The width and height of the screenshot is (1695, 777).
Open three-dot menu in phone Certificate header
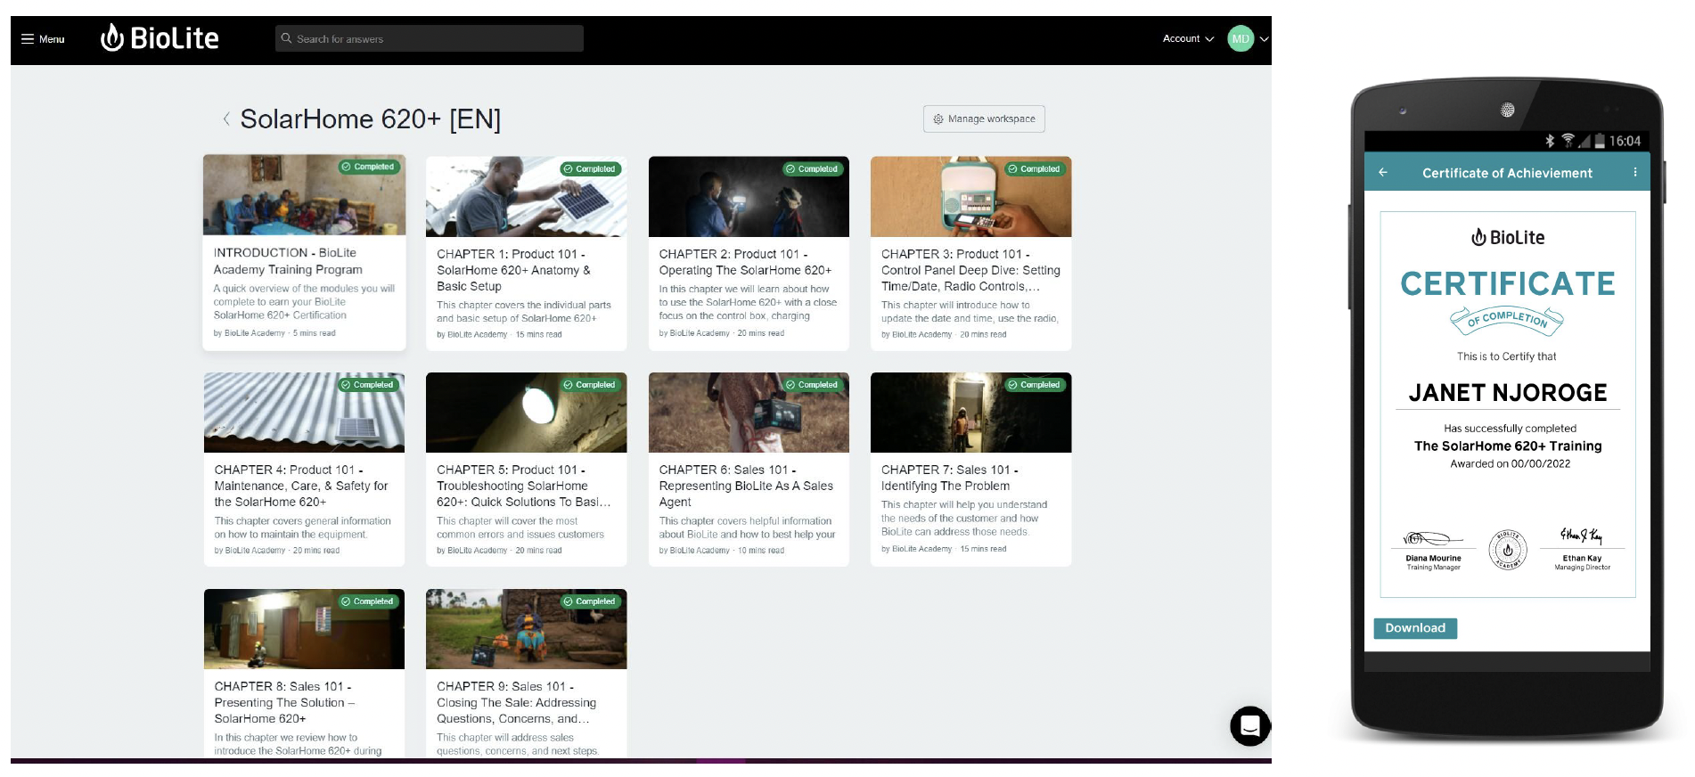(1635, 173)
